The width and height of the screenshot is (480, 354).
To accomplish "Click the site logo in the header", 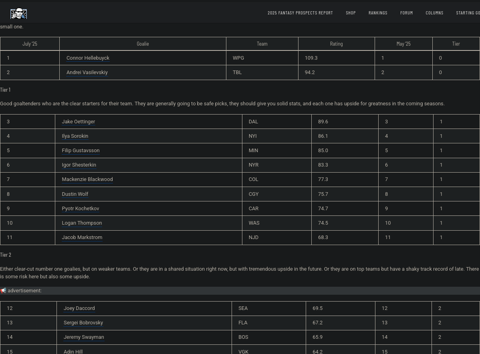I will point(19,14).
